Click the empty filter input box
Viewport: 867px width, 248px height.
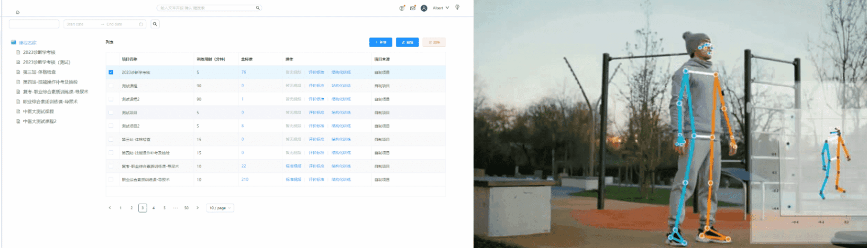(x=34, y=24)
